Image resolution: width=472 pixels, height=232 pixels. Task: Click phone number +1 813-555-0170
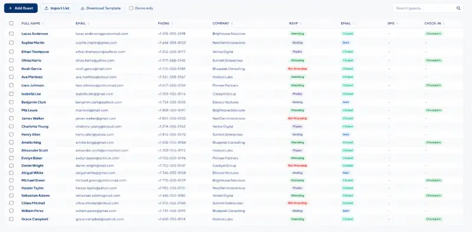(x=172, y=135)
